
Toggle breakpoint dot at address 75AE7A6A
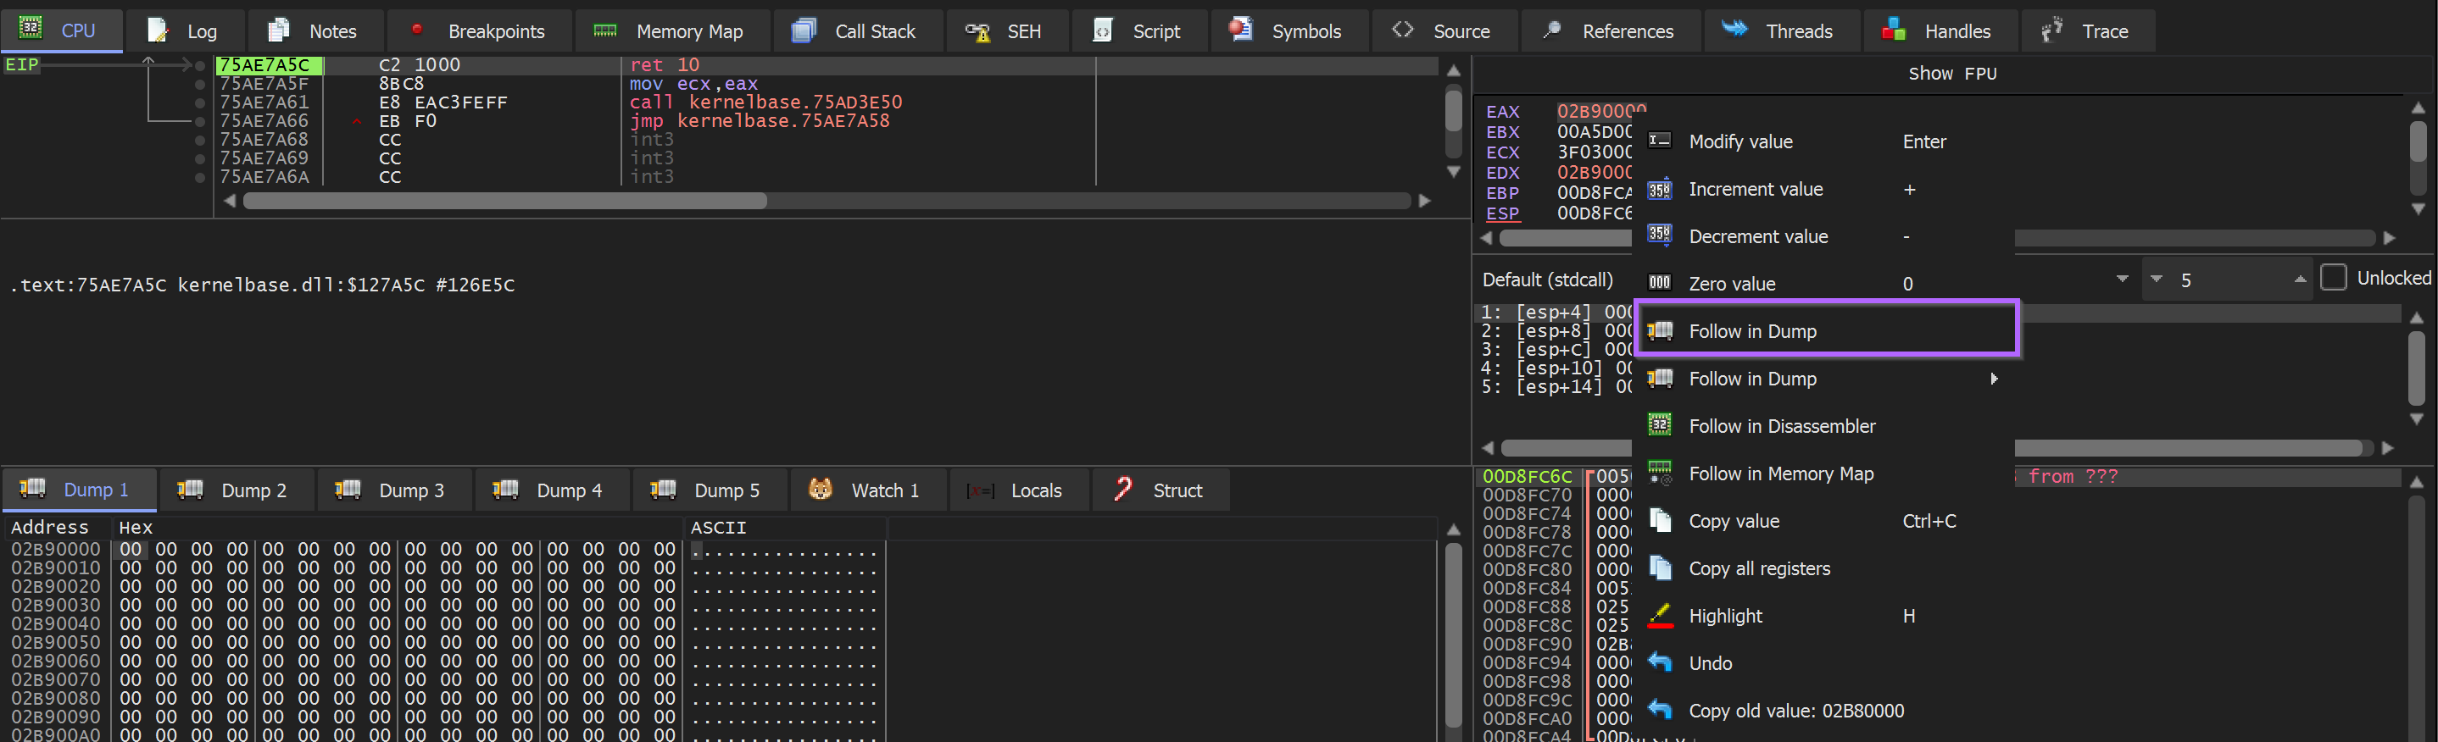200,177
